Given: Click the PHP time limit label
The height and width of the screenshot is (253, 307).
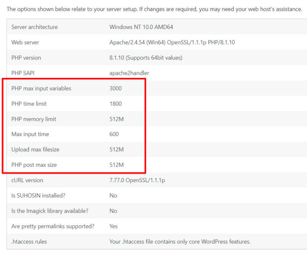Looking at the screenshot, I should [29, 104].
